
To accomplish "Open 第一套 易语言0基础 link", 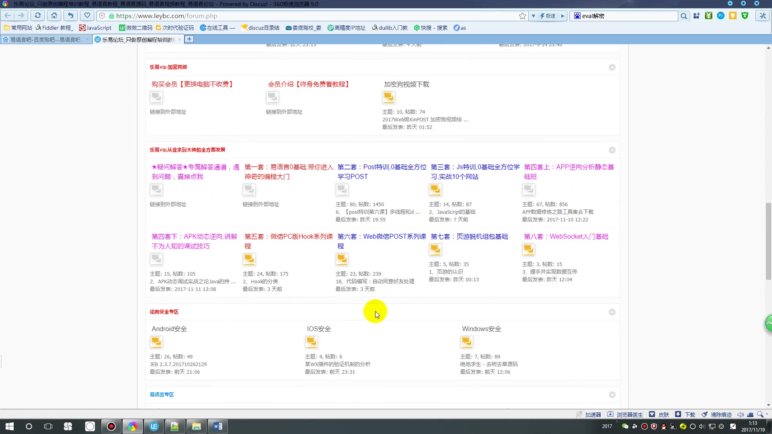I will click(x=289, y=172).
